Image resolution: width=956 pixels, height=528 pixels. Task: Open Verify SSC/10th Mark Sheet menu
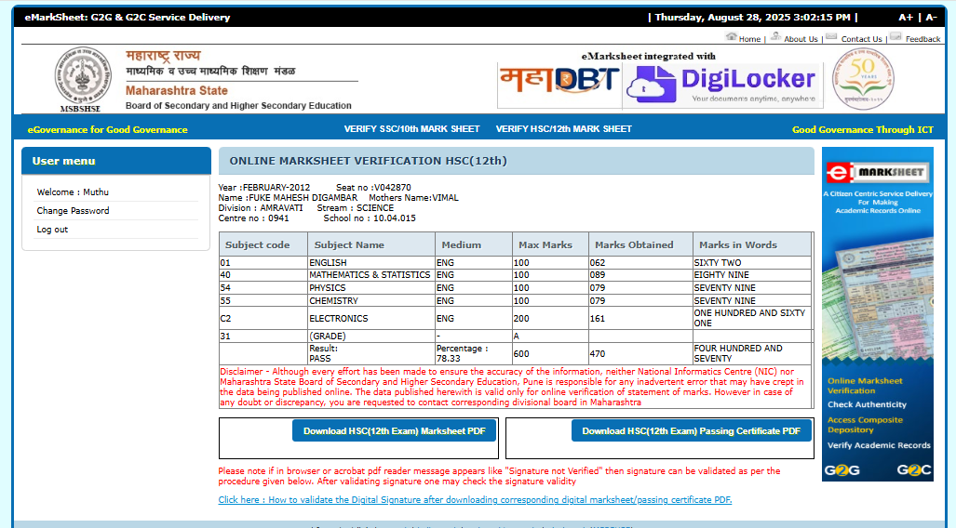coord(411,129)
